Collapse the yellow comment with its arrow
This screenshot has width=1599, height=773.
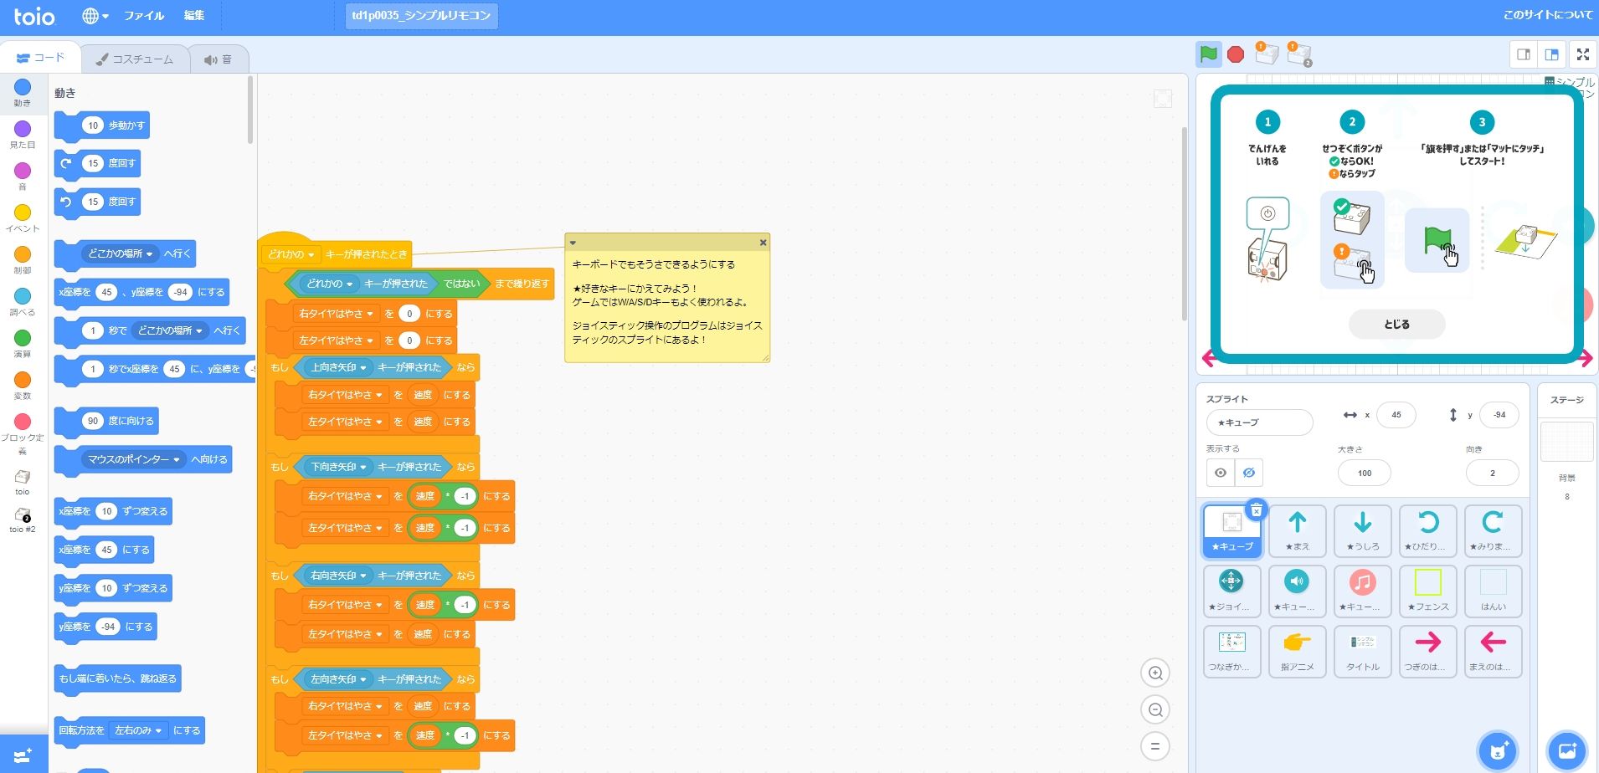click(x=573, y=243)
